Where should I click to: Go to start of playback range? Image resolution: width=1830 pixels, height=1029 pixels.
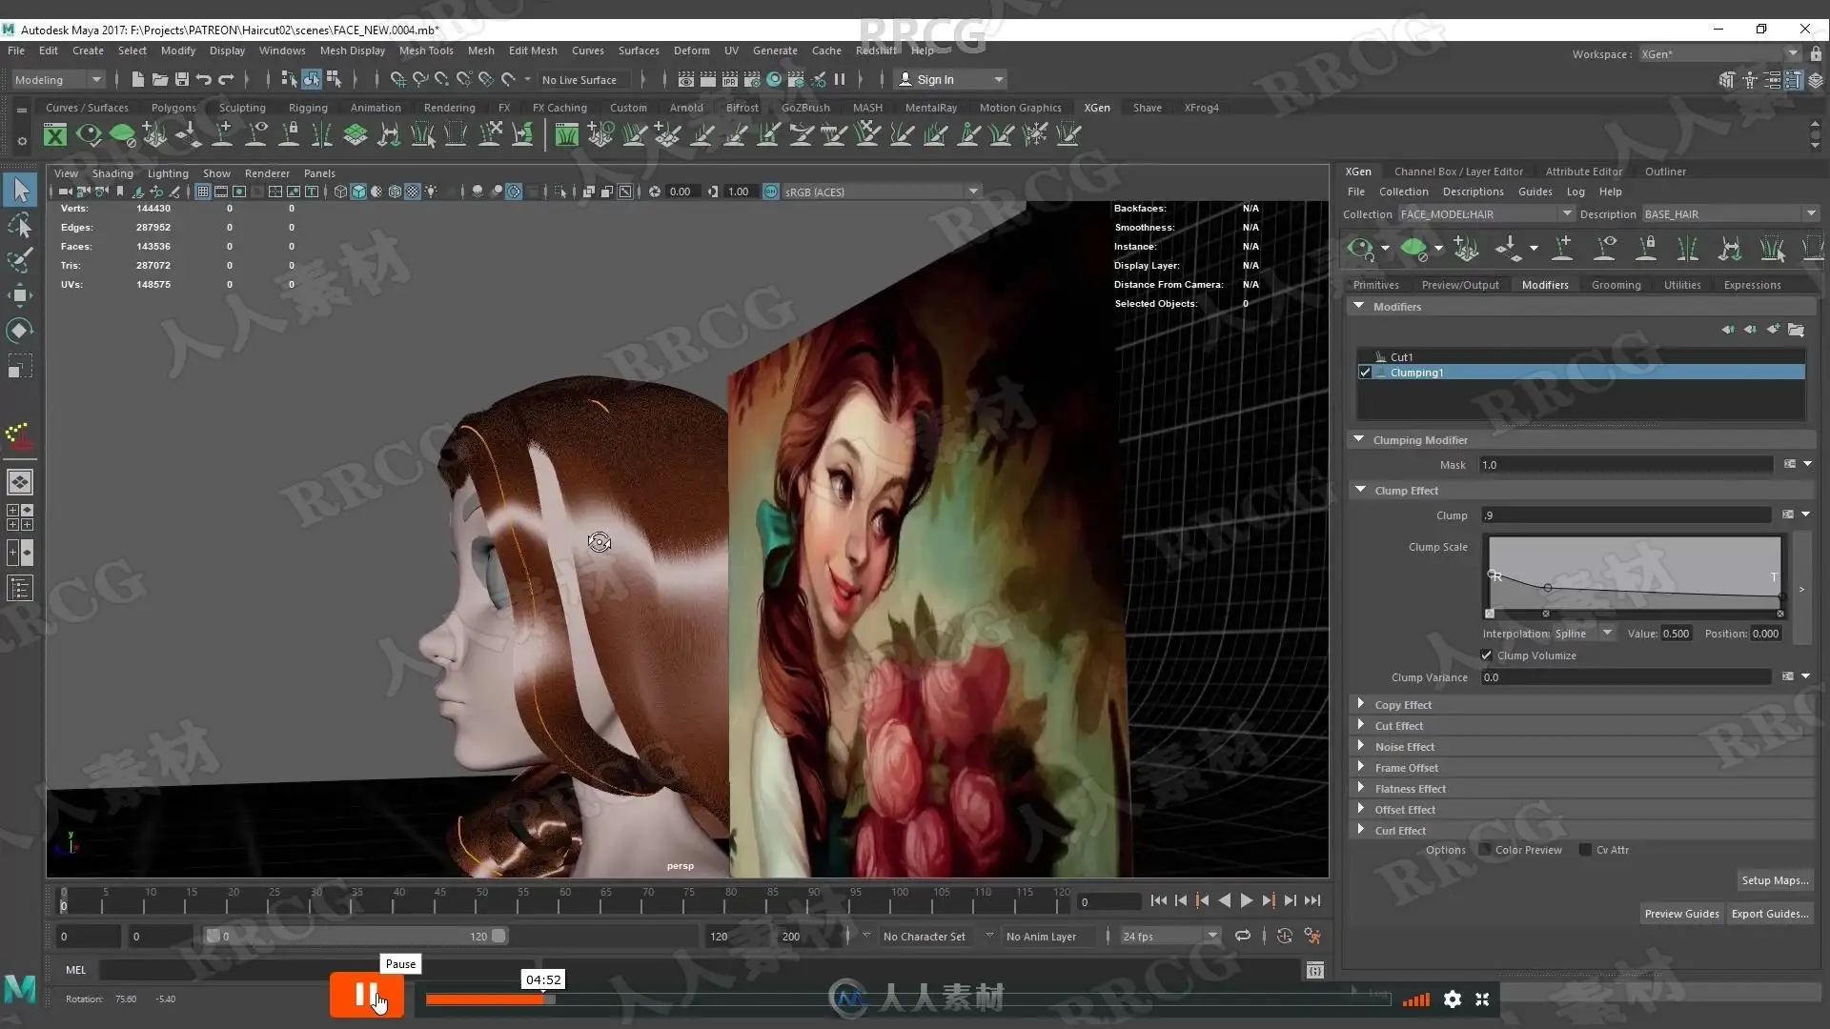click(1158, 900)
